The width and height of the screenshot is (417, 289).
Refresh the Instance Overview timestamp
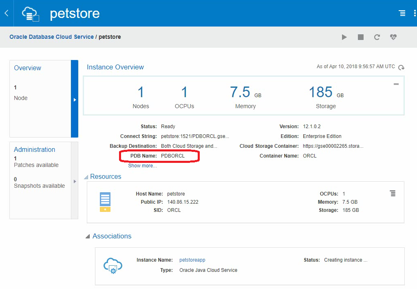[x=402, y=67]
